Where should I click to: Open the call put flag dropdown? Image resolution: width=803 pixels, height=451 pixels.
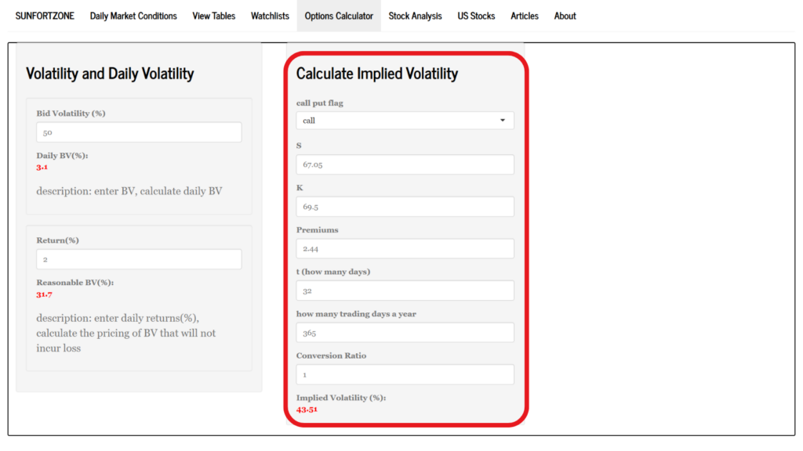405,120
